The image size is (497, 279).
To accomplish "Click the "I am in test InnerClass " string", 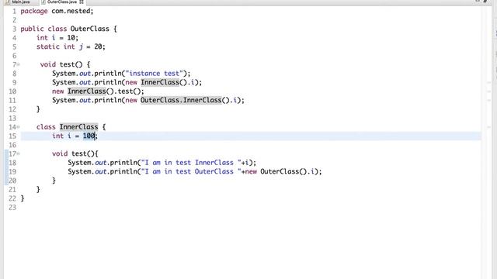I will (x=191, y=163).
